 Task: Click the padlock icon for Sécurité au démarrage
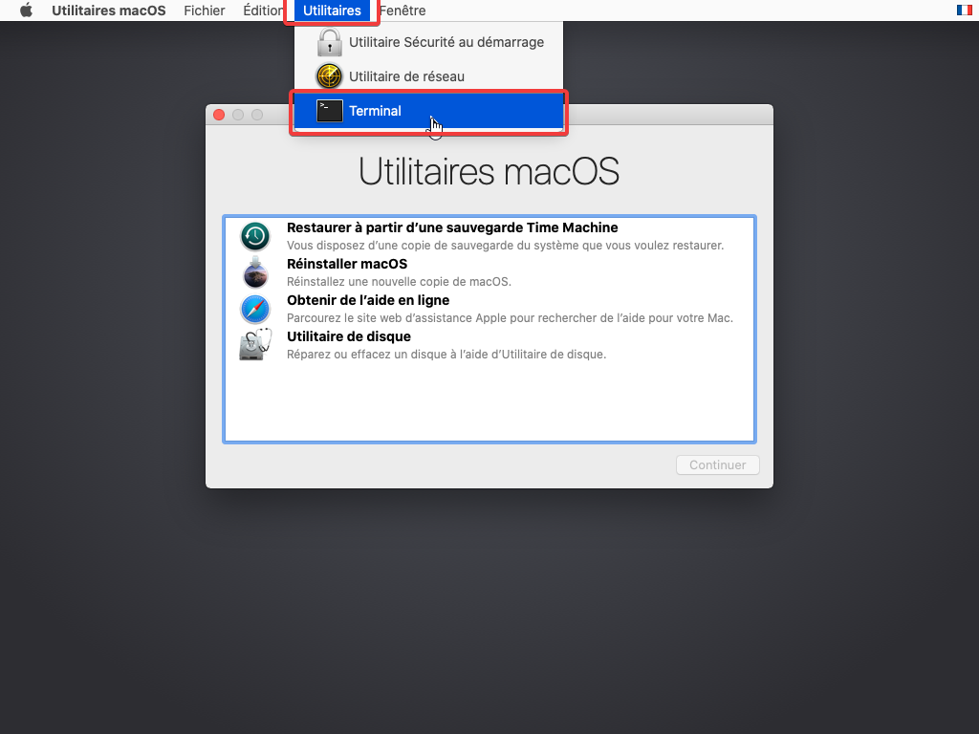click(x=329, y=42)
